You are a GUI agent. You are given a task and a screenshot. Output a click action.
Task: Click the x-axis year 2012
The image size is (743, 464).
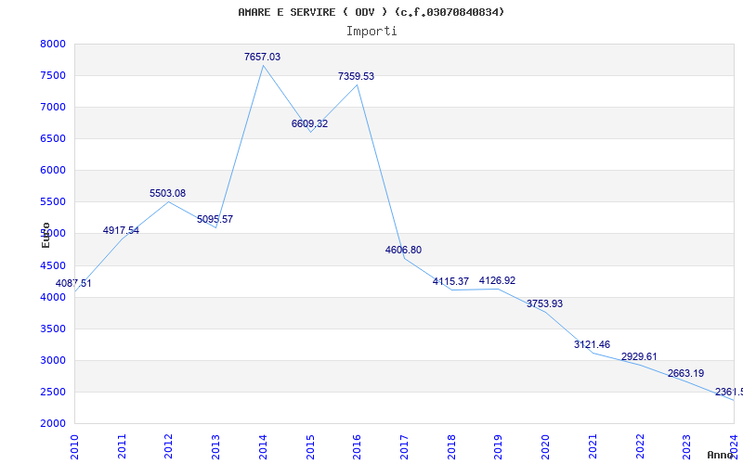click(169, 446)
